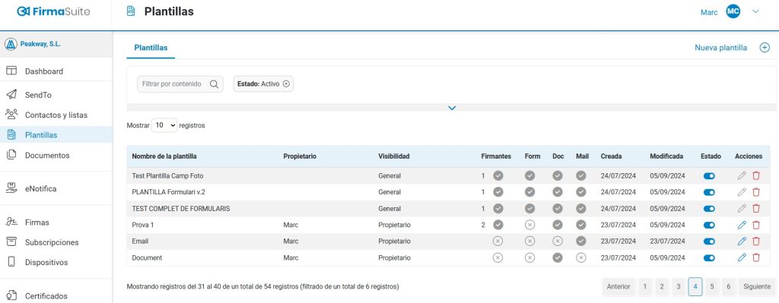This screenshot has width=779, height=303.
Task: Sort by Visibilidad column header
Action: click(394, 156)
